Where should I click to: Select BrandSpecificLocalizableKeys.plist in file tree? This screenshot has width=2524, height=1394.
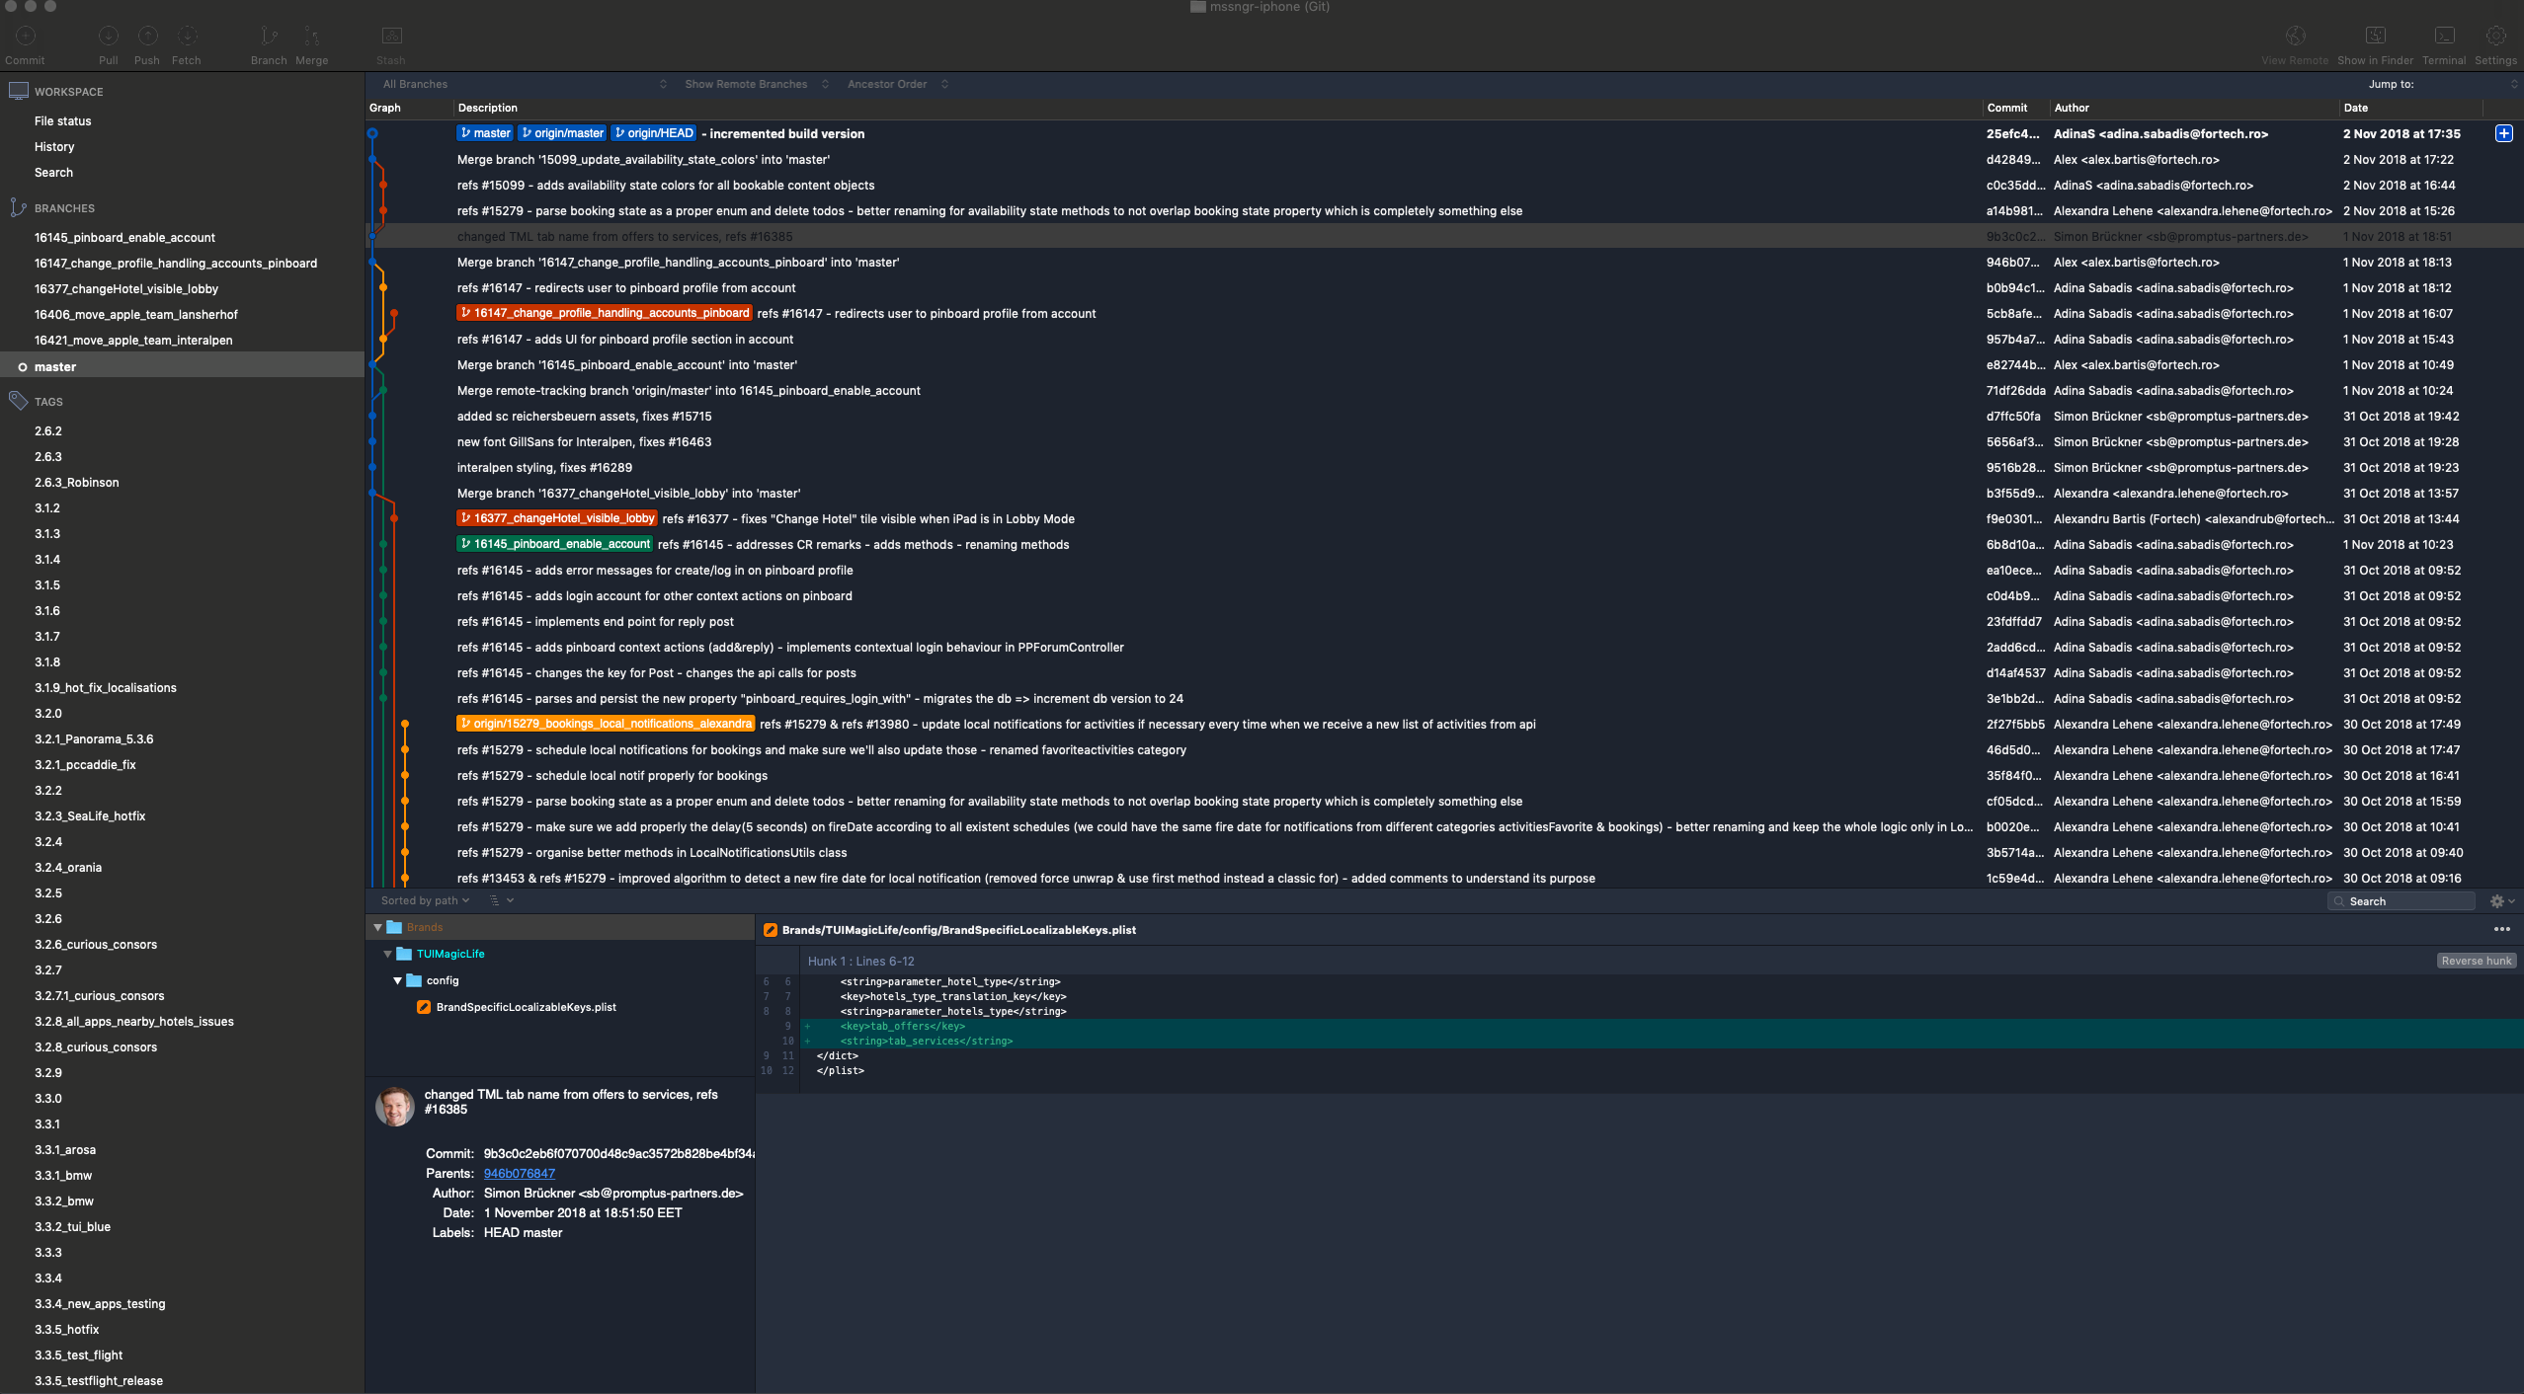pos(526,1007)
